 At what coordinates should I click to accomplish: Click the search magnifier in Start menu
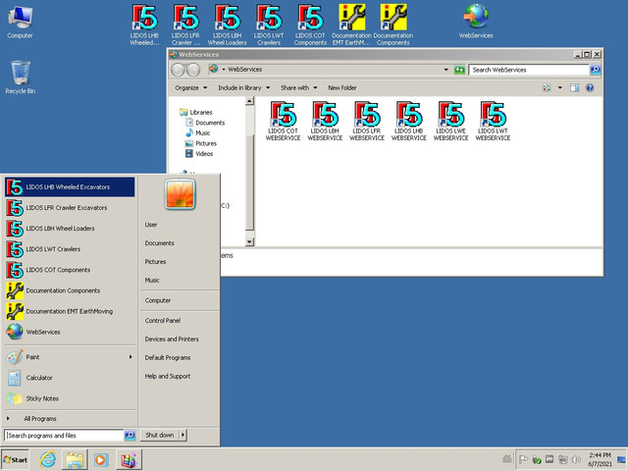tap(130, 436)
